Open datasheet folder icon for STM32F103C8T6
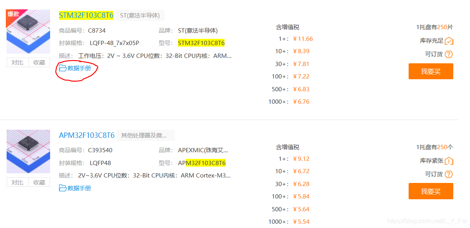470x228 pixels. pyautogui.click(x=63, y=68)
